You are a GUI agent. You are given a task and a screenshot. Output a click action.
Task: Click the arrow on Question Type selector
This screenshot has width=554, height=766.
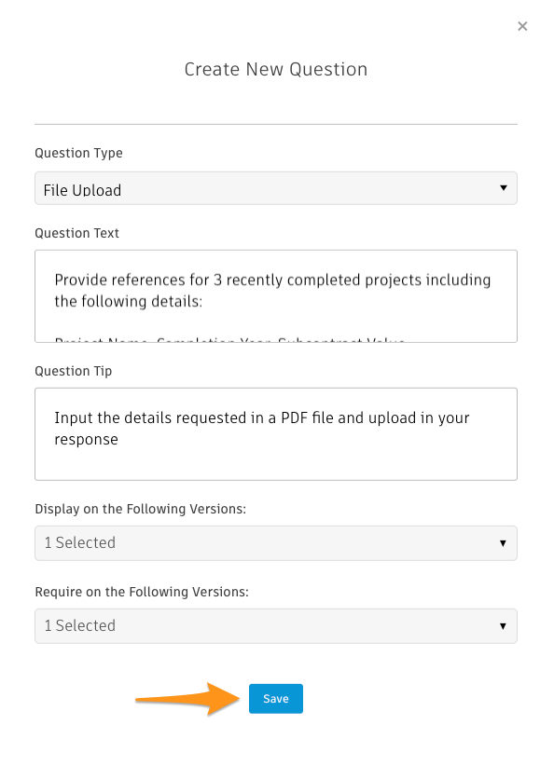[503, 188]
